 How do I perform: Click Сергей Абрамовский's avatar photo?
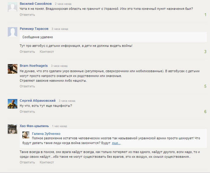[13, 104]
